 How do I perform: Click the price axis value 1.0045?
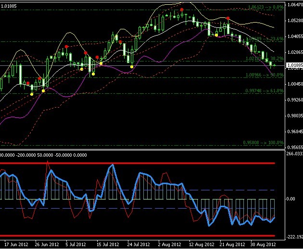[x=295, y=84]
